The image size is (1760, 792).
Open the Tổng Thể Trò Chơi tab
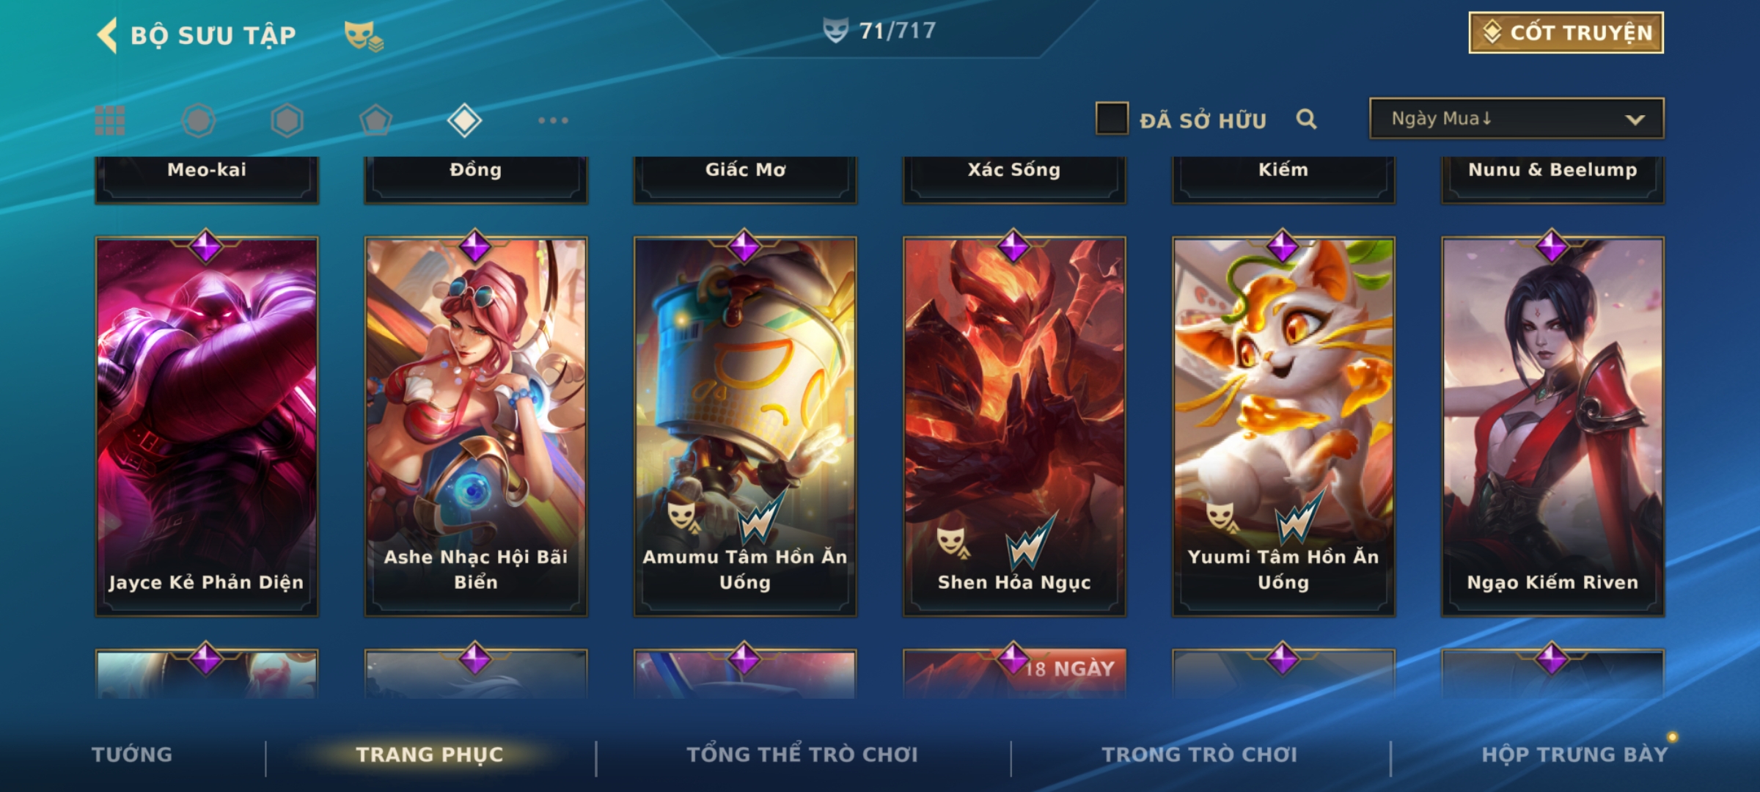[802, 755]
